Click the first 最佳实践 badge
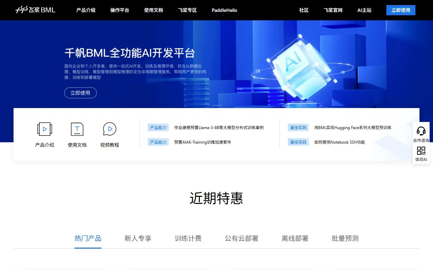 tap(298, 127)
